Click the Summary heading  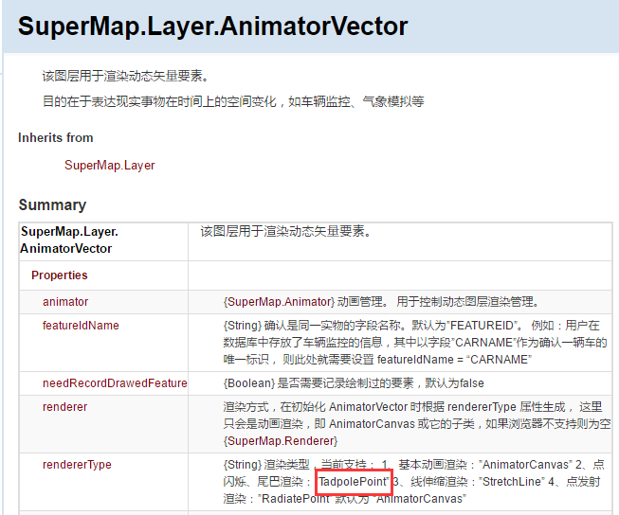[52, 204]
